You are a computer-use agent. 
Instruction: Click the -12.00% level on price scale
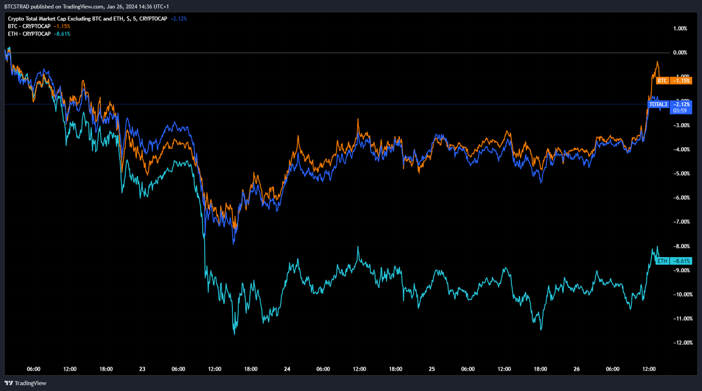pyautogui.click(x=680, y=343)
